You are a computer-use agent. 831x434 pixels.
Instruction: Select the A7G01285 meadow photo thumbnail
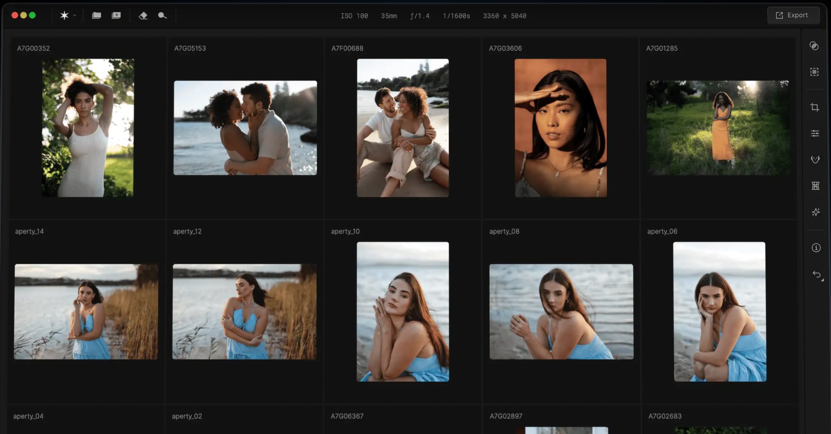(718, 128)
